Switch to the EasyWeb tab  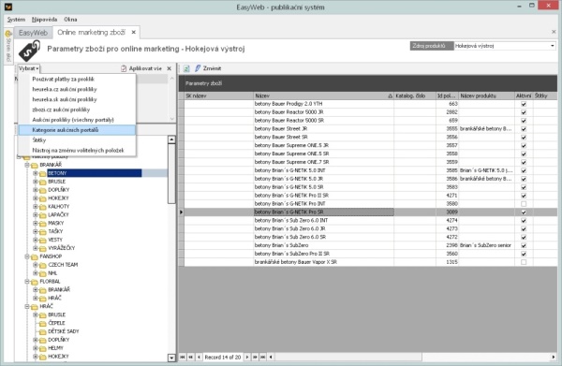pyautogui.click(x=33, y=33)
